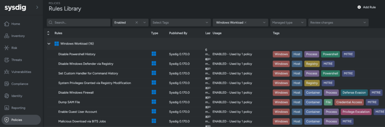Click the plus icon beside Add Rule
The height and width of the screenshot is (127, 385).
click(x=359, y=7)
